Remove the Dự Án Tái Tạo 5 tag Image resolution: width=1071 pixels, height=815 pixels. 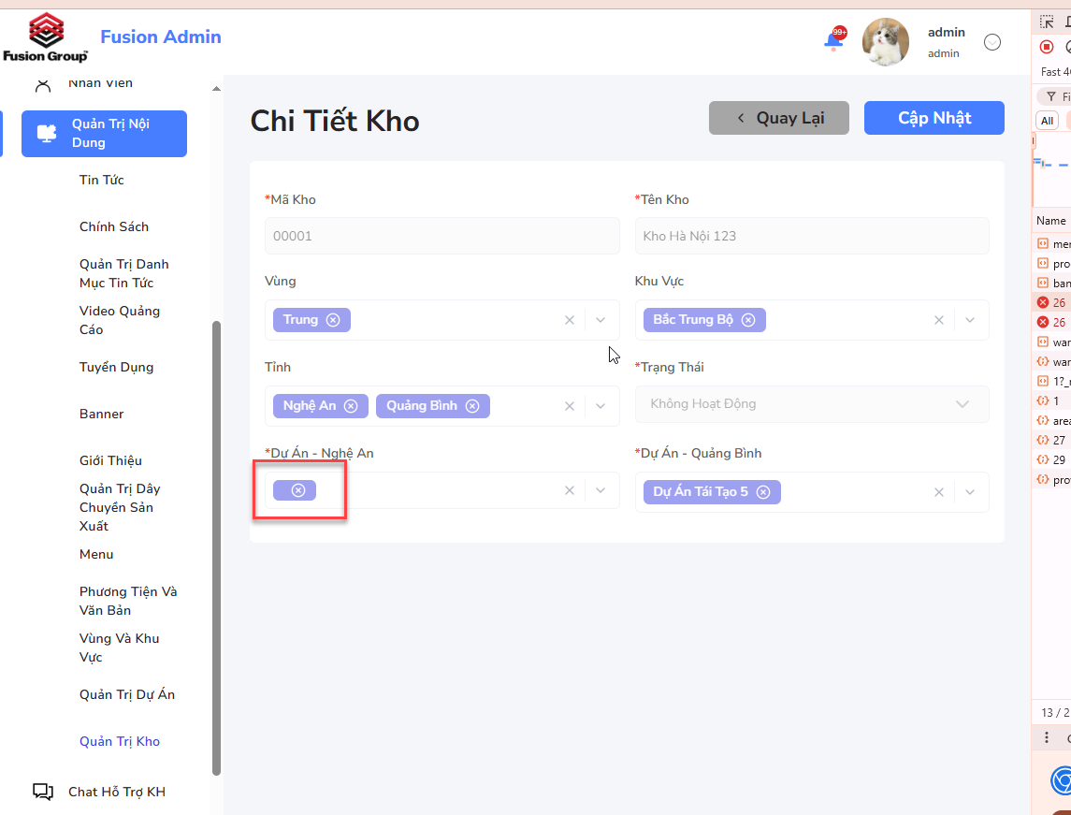point(763,492)
